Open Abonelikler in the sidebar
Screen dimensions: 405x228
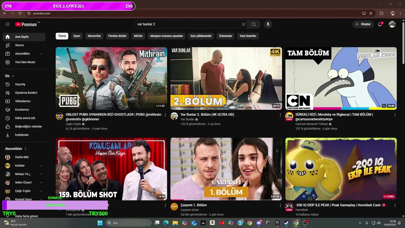(x=24, y=54)
